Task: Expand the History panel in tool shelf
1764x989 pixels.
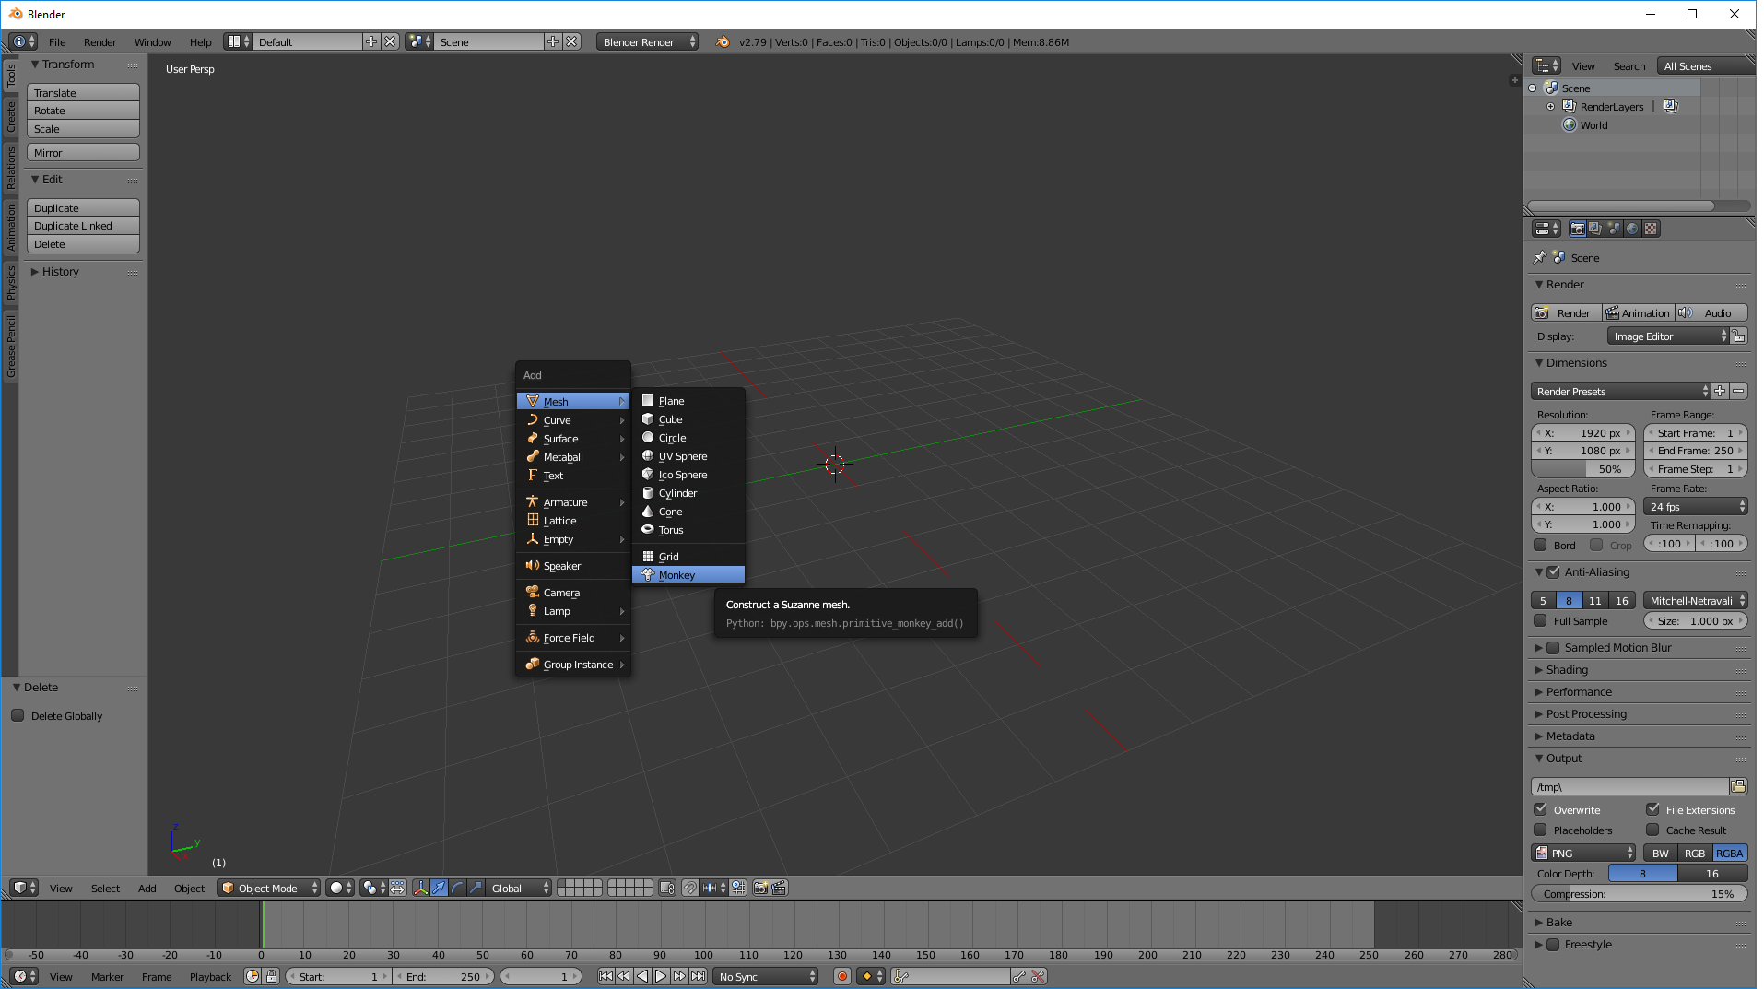Action: point(60,272)
